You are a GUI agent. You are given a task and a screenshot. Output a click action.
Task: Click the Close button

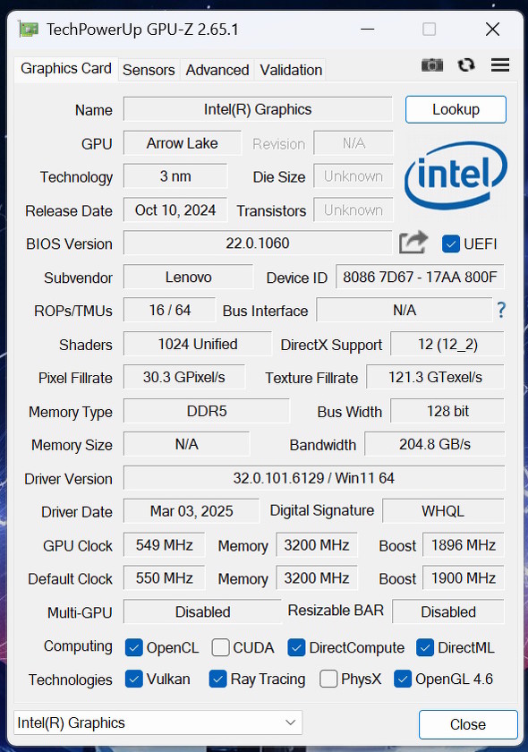[x=469, y=724]
